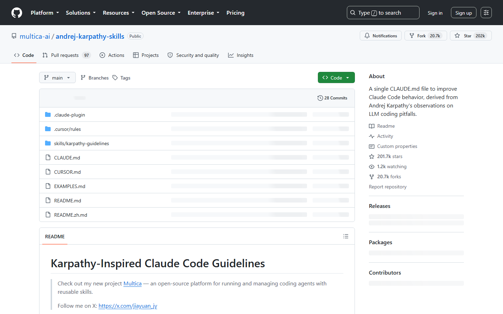Screen dimensions: 503x314
Task: Go to the Pricing page
Action: point(235,13)
